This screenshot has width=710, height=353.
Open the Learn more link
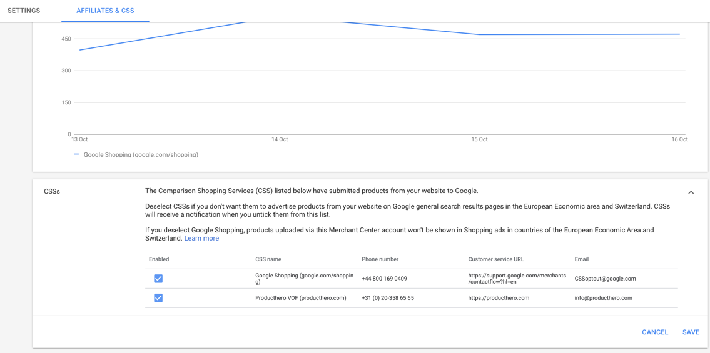coord(201,238)
